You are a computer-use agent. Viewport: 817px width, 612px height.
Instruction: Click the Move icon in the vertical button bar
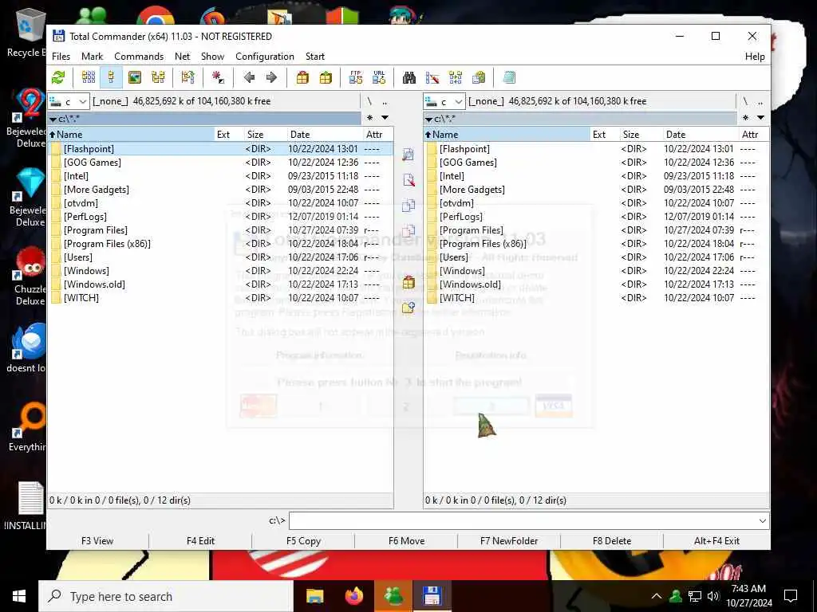click(408, 230)
